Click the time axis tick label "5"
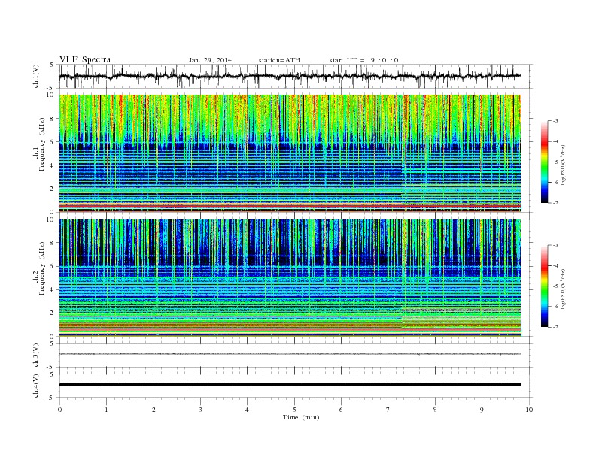This screenshot has width=596, height=460. [294, 410]
